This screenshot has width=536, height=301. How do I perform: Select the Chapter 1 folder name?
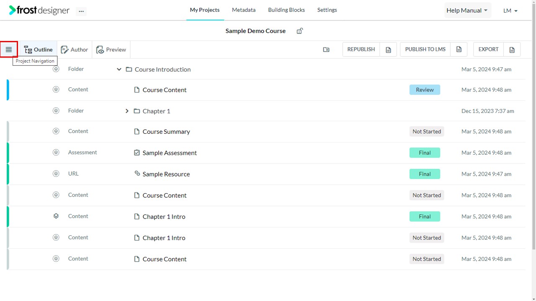(x=156, y=111)
